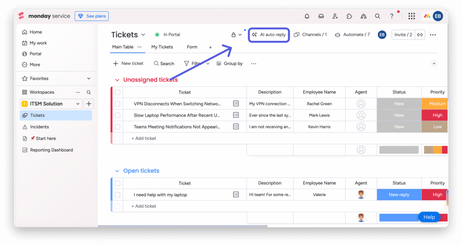Image resolution: width=462 pixels, height=245 pixels.
Task: Assign agent for Rachel Green's ticket
Action: (x=361, y=104)
